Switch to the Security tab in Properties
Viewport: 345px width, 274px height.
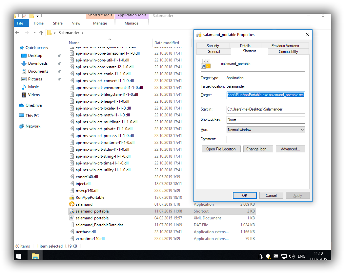tap(213, 46)
